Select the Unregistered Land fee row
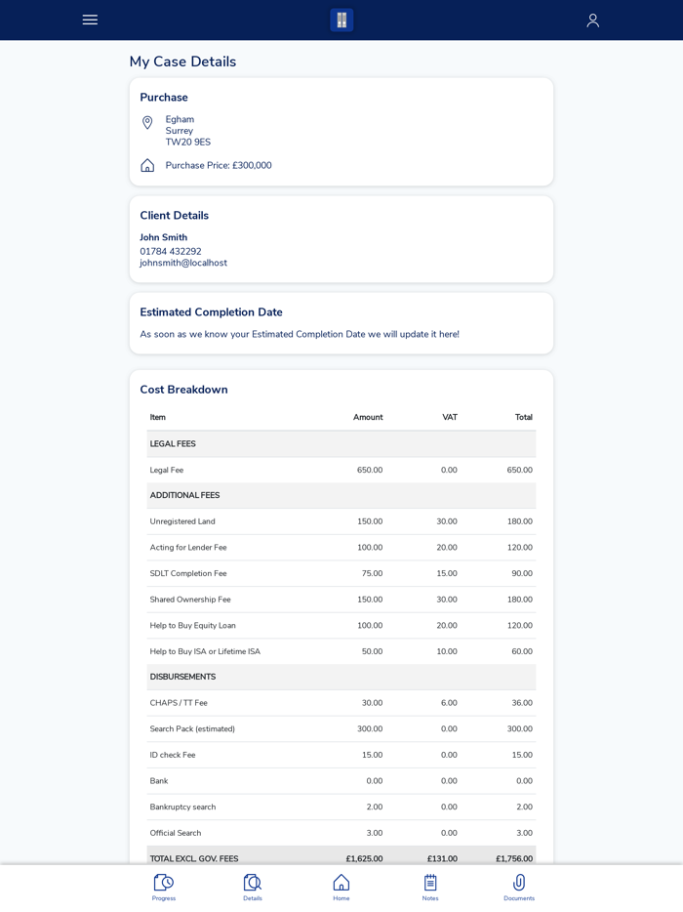Viewport: 683px width, 912px height. 341,521
